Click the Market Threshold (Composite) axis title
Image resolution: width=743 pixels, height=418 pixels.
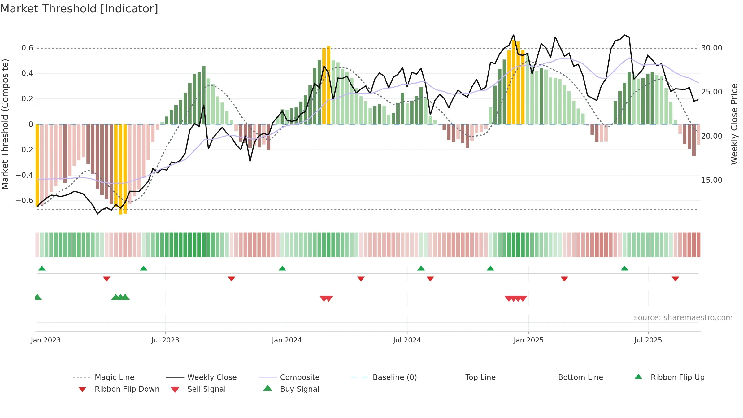[x=5, y=124]
